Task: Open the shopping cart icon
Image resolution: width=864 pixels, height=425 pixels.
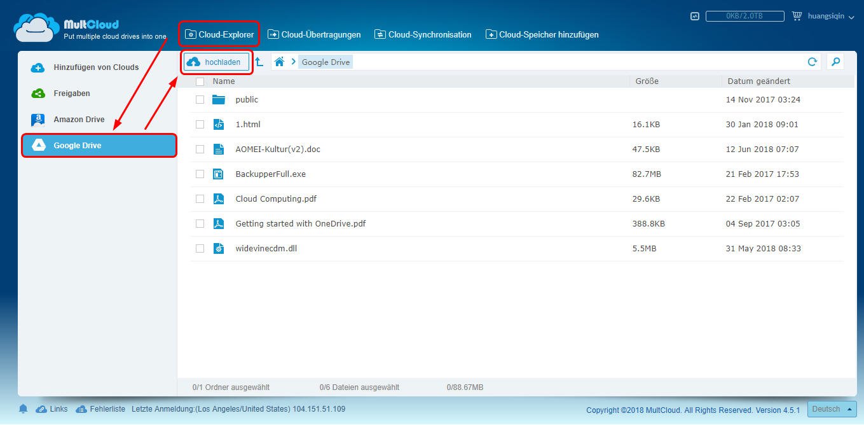Action: coord(797,16)
